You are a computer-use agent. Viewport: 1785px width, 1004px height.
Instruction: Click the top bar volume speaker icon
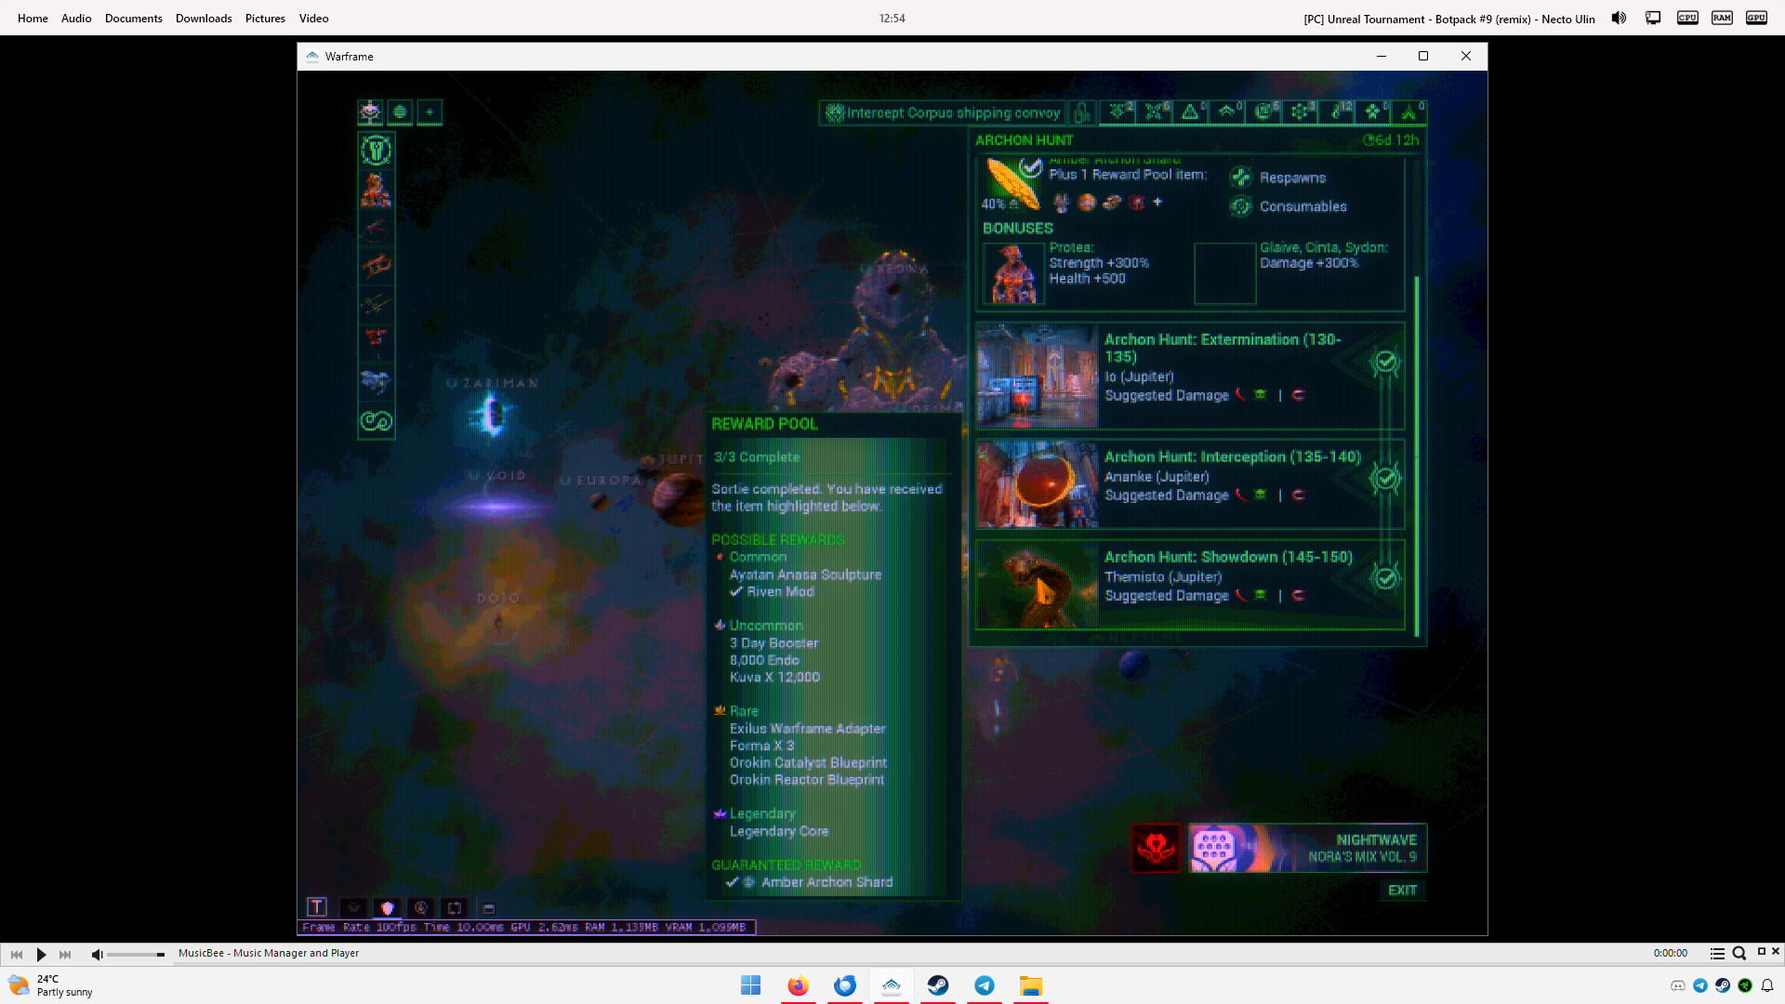pyautogui.click(x=1619, y=18)
